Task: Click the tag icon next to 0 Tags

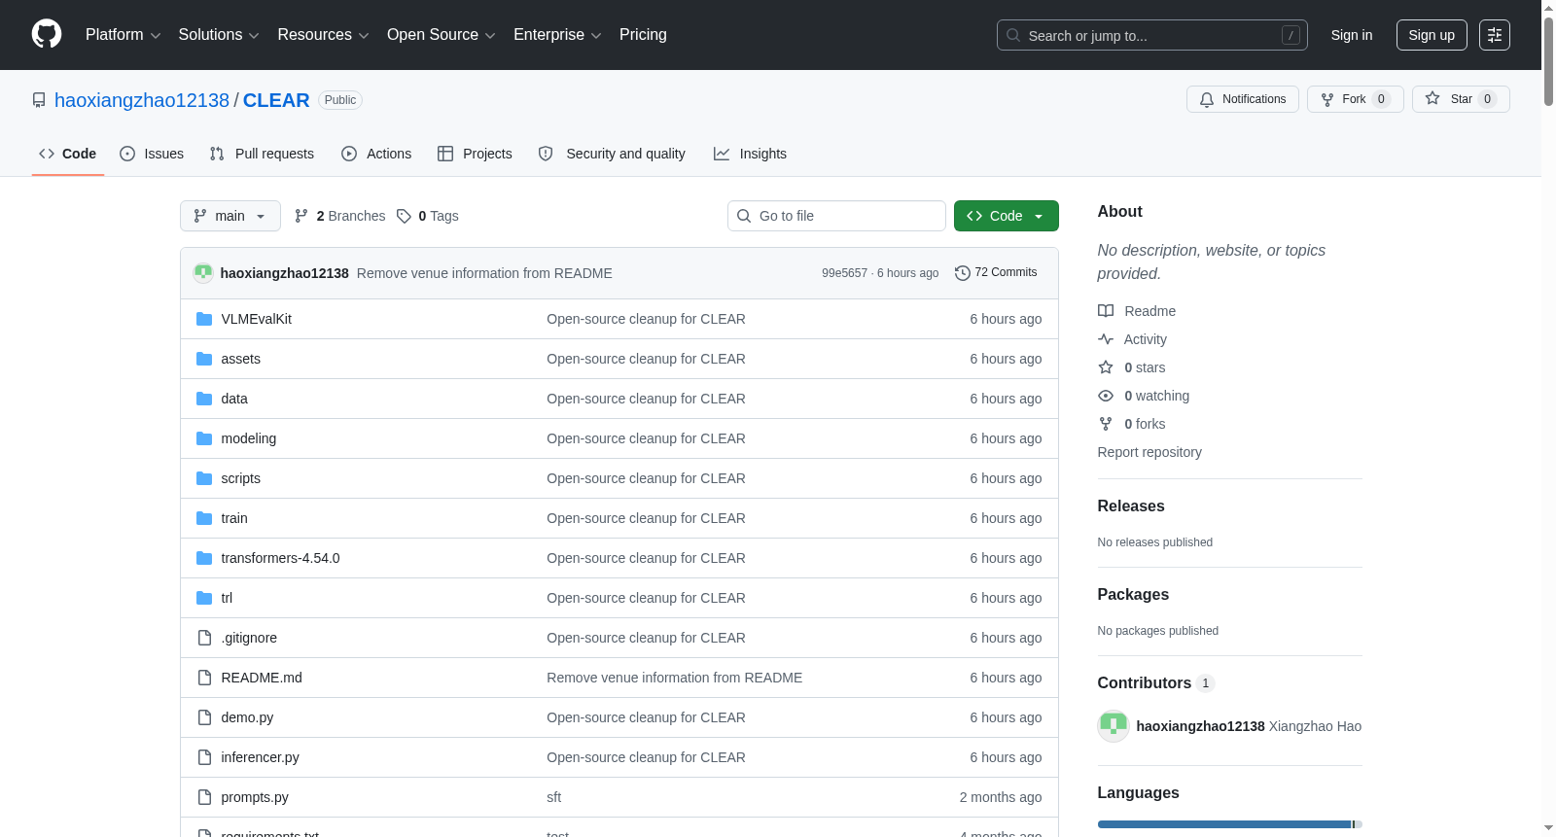Action: pos(405,216)
